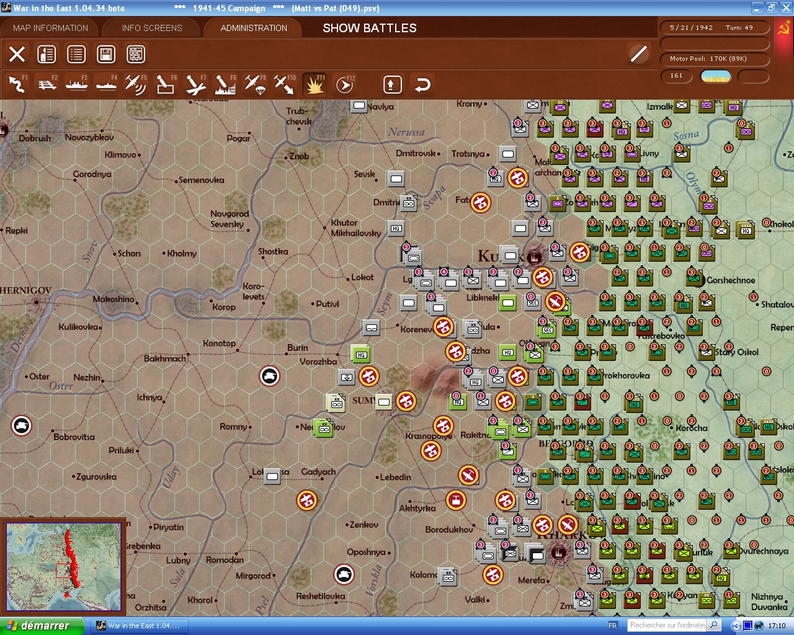Select the F1 move mode icon
The image size is (794, 635).
[x=17, y=84]
